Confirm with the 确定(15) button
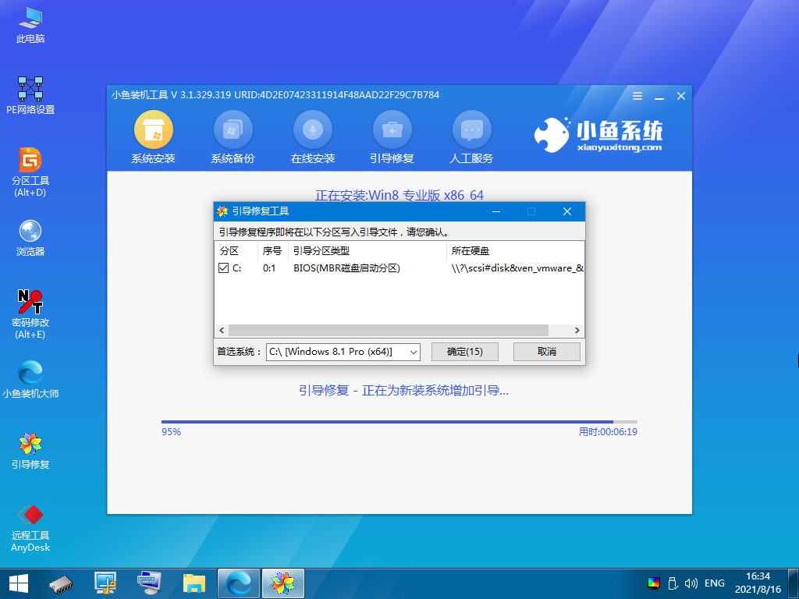Image resolution: width=799 pixels, height=599 pixels. [464, 351]
